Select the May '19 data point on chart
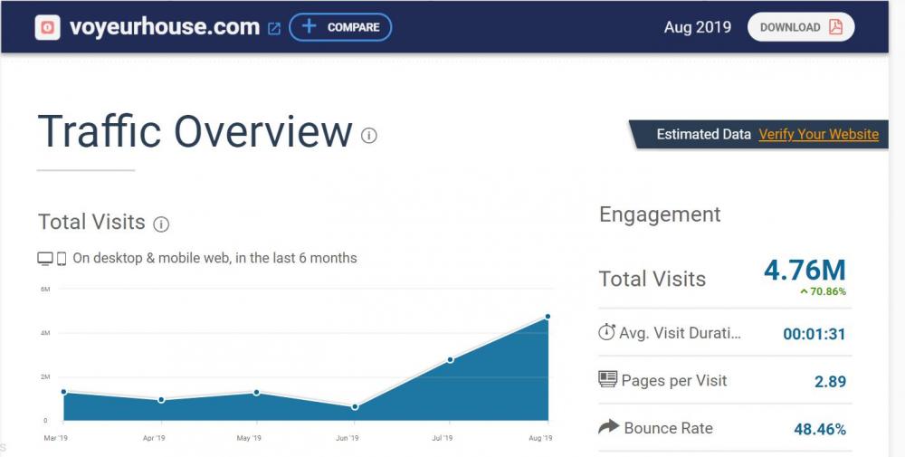 click(x=257, y=393)
